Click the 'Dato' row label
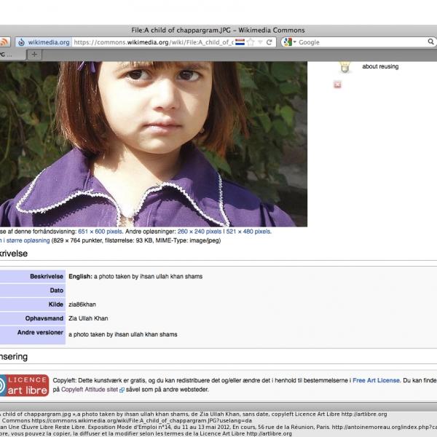437x437 pixels. 57,291
